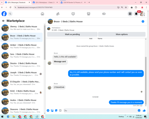Go back in browser
149x119 pixels.
click(x=2, y=7)
